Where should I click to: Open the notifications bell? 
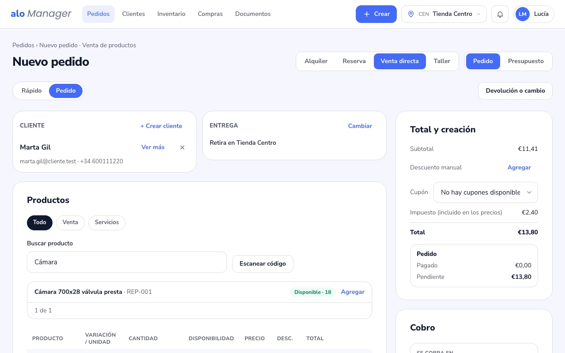(x=500, y=14)
